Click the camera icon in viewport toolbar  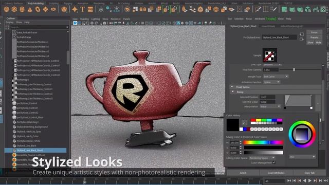click(x=104, y=23)
